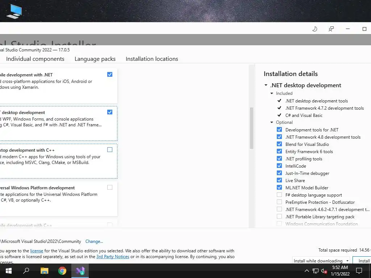The image size is (371, 278).
Task: Click .NET Framework 4.7.2 development tools item
Action: (325, 108)
